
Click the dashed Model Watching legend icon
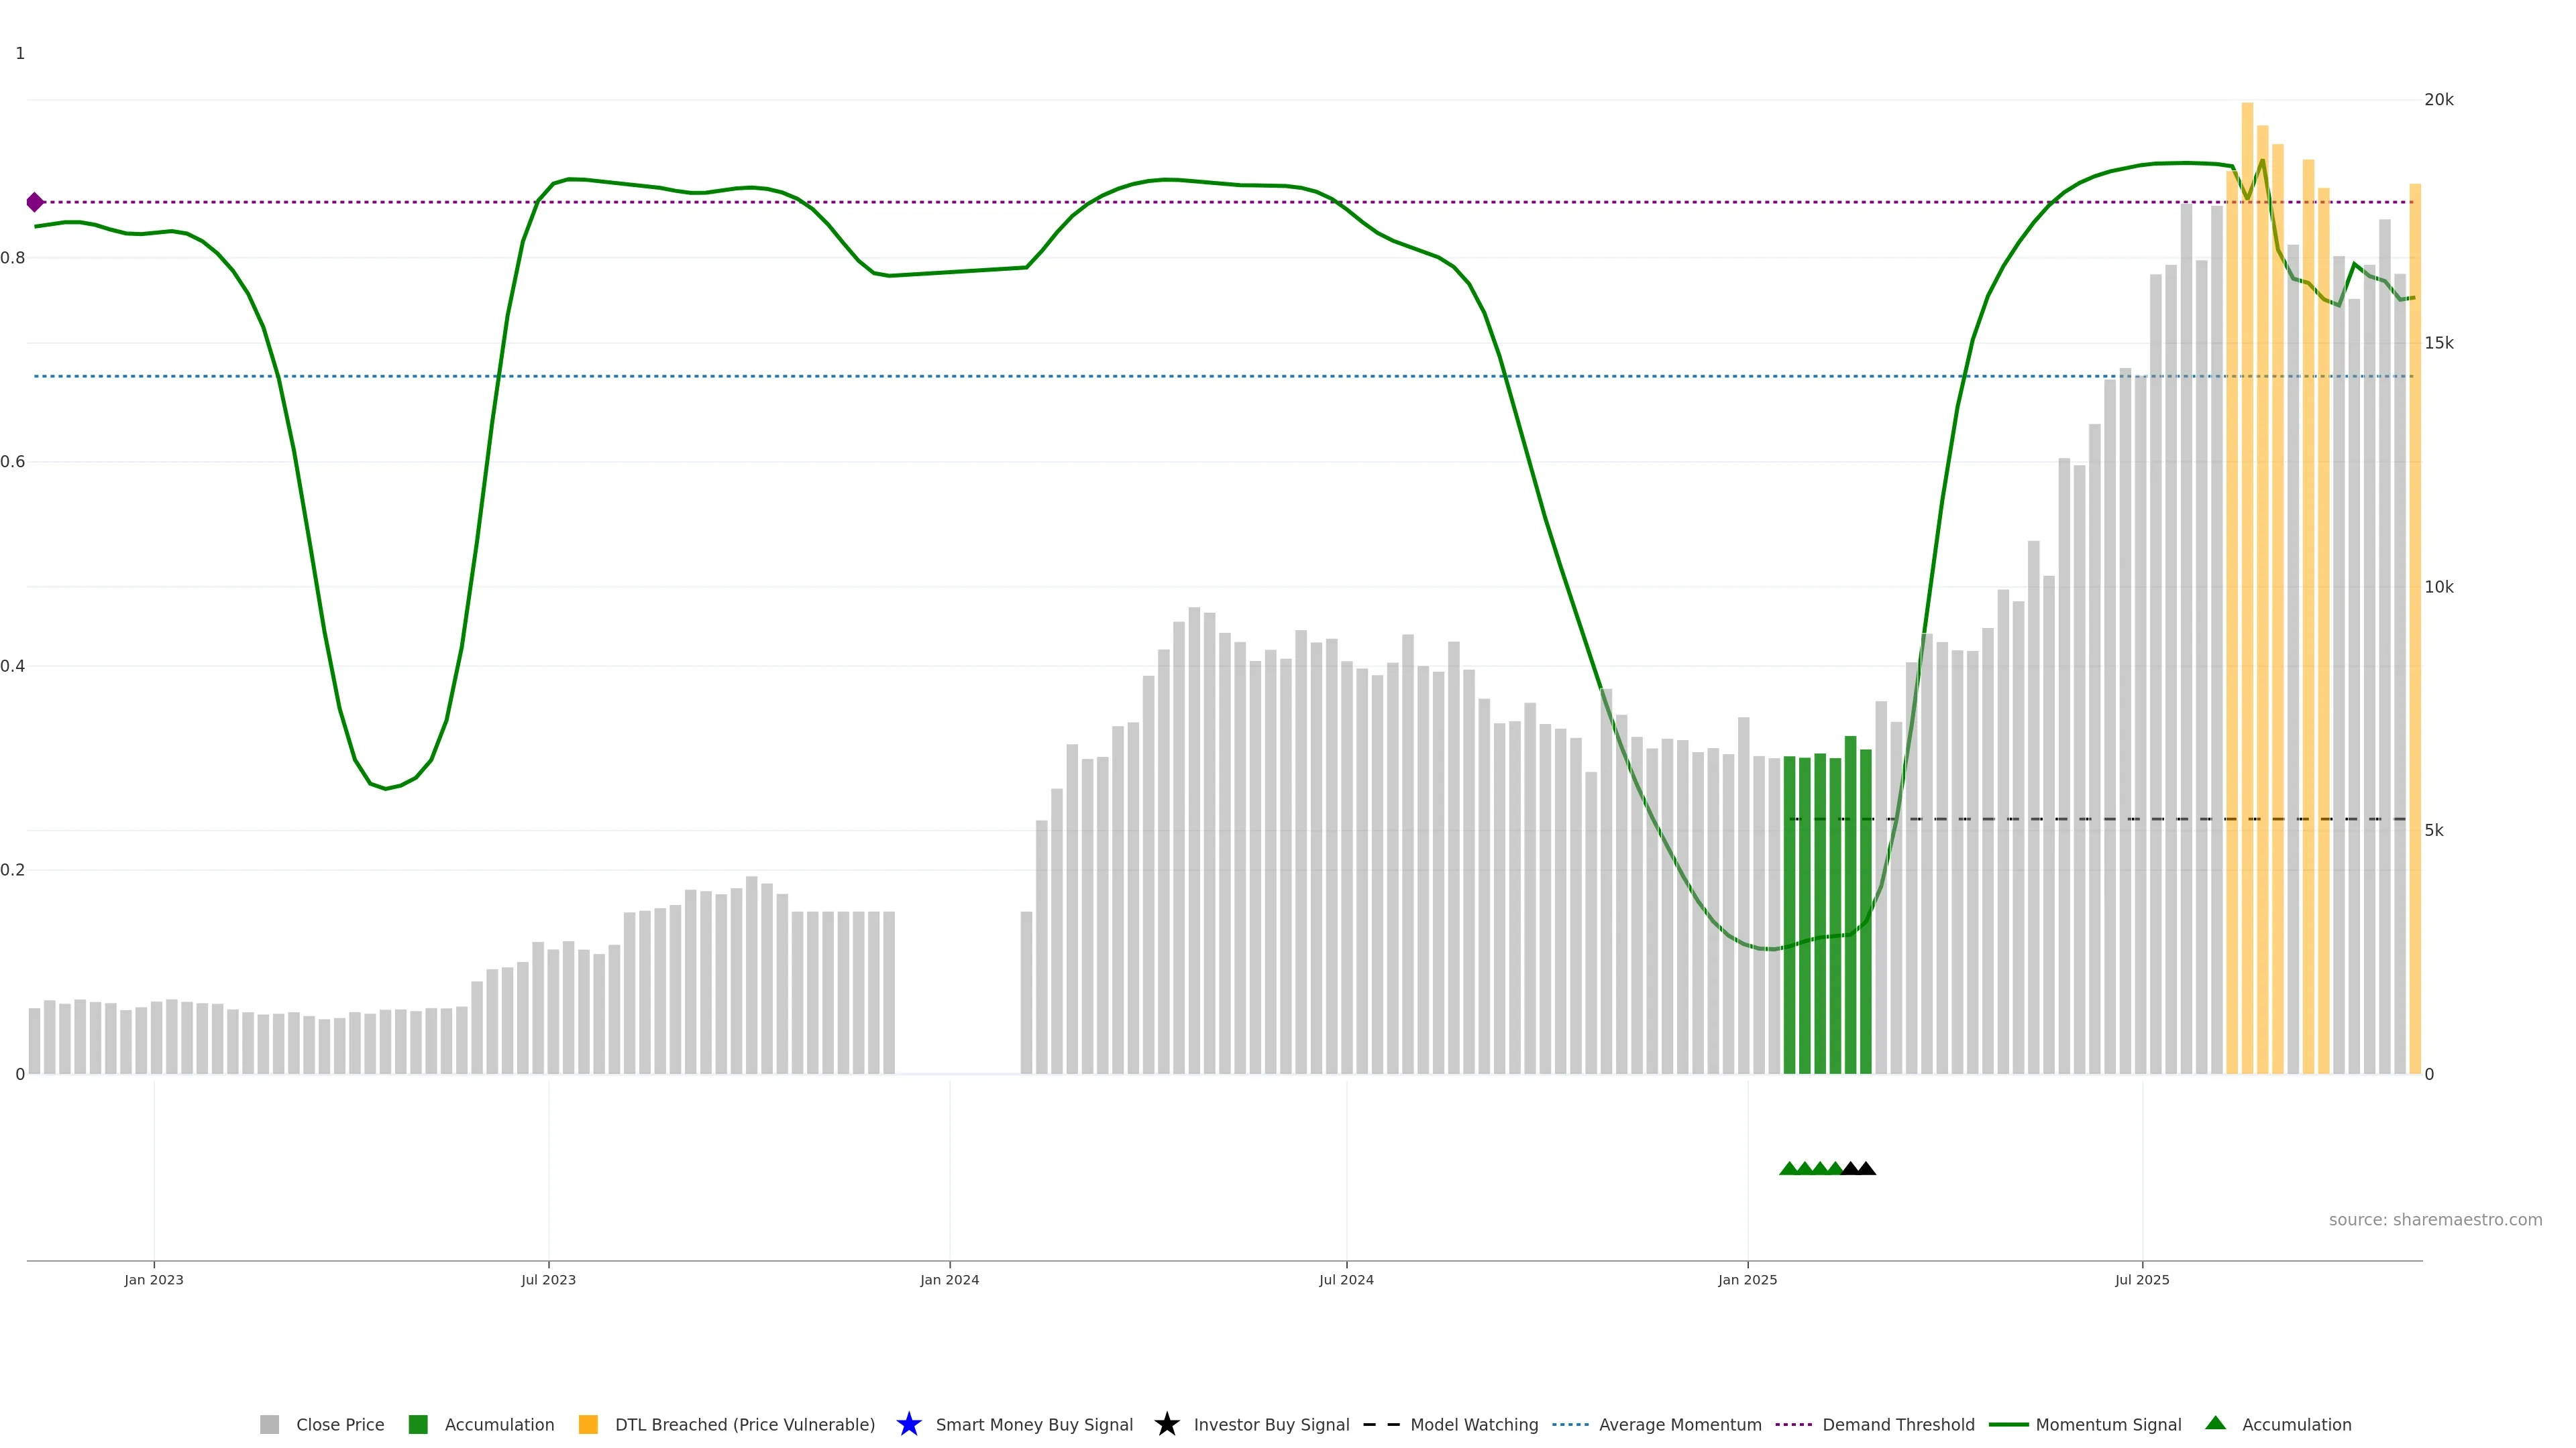[x=1381, y=1424]
